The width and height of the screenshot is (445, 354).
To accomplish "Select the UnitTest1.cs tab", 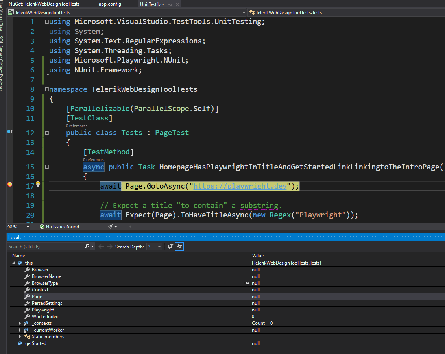I will (152, 4).
